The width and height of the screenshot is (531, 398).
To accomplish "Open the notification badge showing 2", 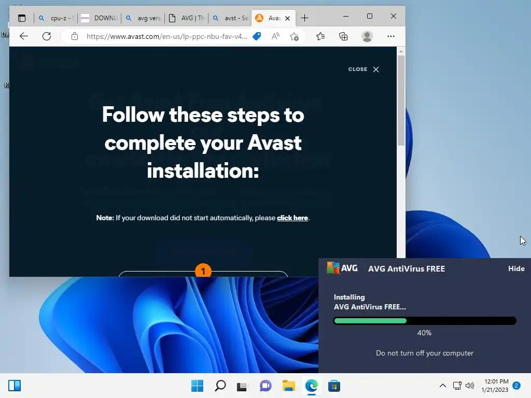I will [x=516, y=386].
